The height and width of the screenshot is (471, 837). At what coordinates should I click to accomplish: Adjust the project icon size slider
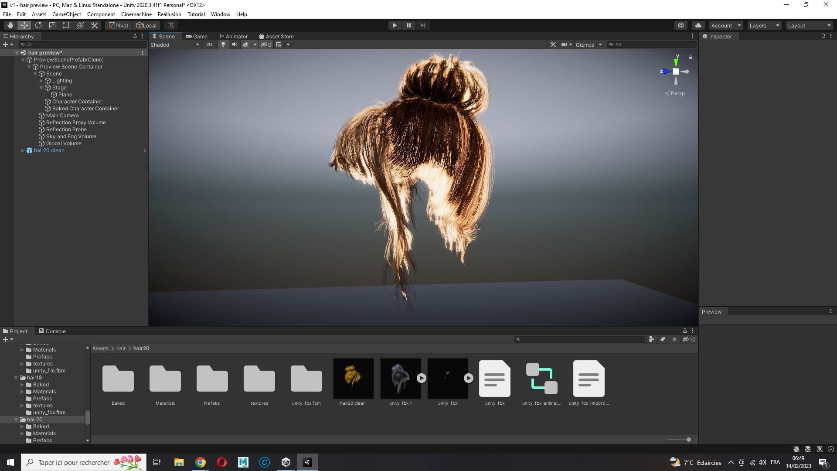click(688, 440)
